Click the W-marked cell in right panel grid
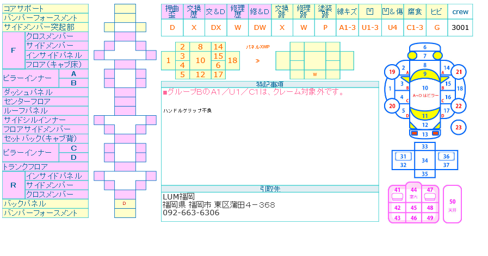This screenshot has width=488, height=256. [314, 74]
